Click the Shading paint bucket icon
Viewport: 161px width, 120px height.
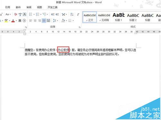pos(63,20)
